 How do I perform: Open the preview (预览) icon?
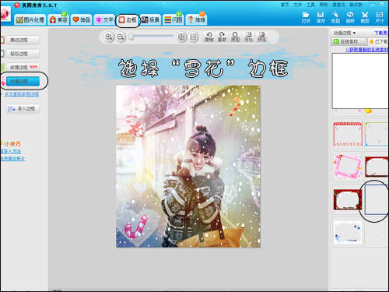[x=261, y=37]
